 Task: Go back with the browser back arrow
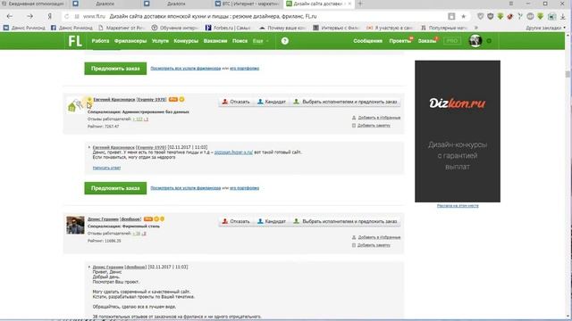[x=10, y=16]
